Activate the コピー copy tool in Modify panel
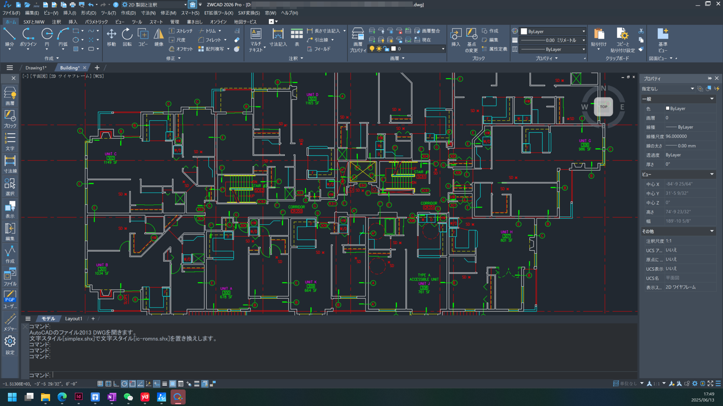Screen dimensions: 723x406 (x=143, y=37)
